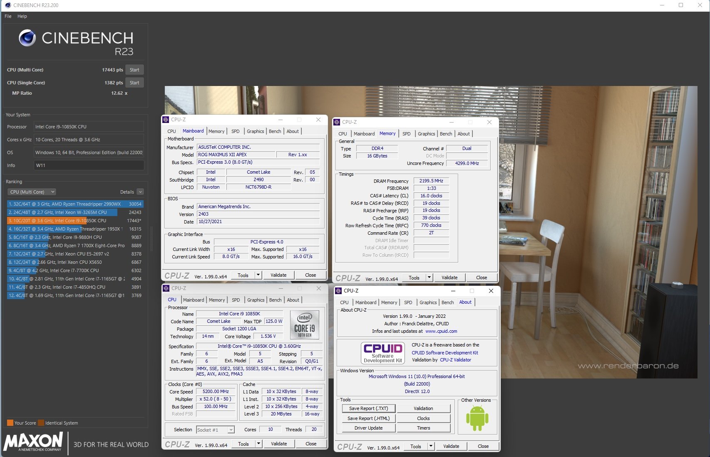This screenshot has height=457, width=710.
Task: Select the Core i9-10850K ranking row
Action: click(x=75, y=221)
